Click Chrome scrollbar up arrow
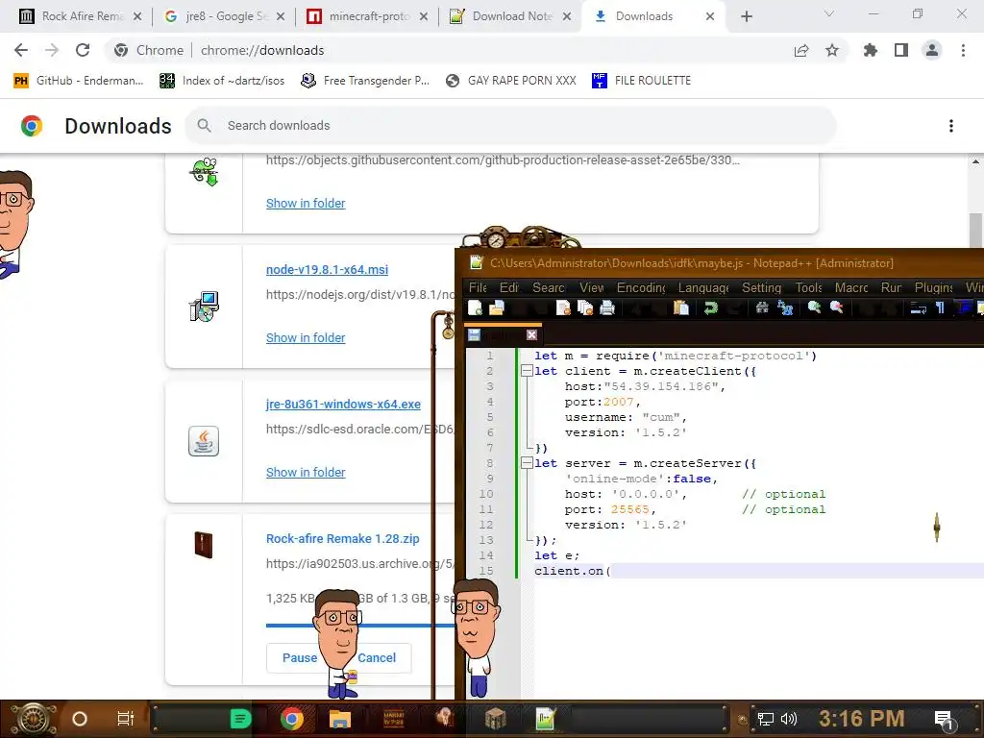Screen dimensions: 984x738 [x=975, y=161]
